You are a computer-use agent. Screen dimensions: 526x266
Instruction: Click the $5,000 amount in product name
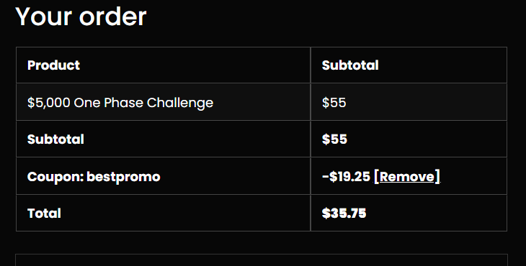(x=49, y=103)
